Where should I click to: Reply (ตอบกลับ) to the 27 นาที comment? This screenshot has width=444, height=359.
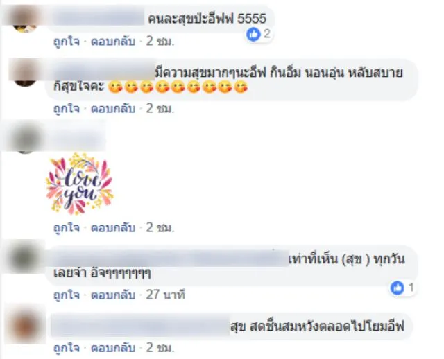coord(113,295)
